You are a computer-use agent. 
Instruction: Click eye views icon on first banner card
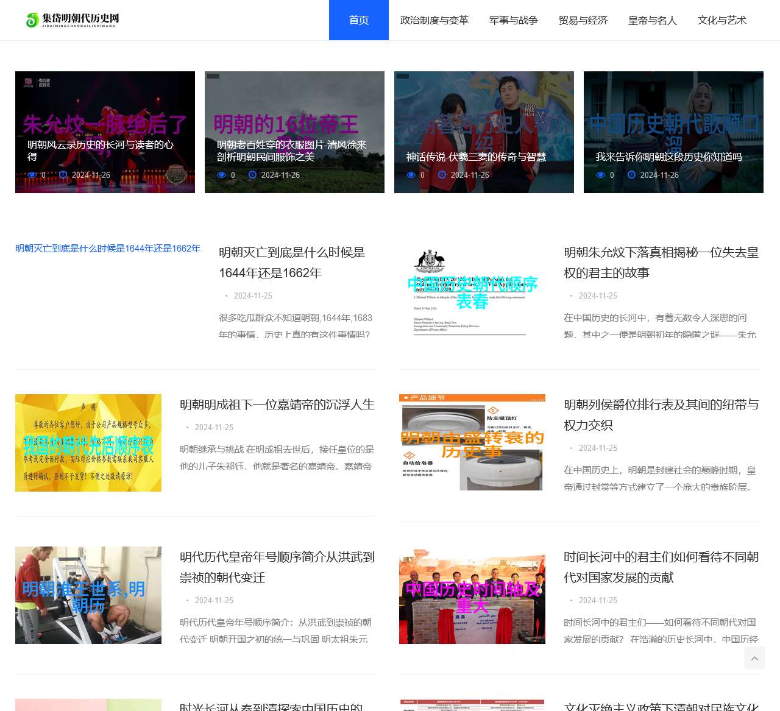coord(32,175)
